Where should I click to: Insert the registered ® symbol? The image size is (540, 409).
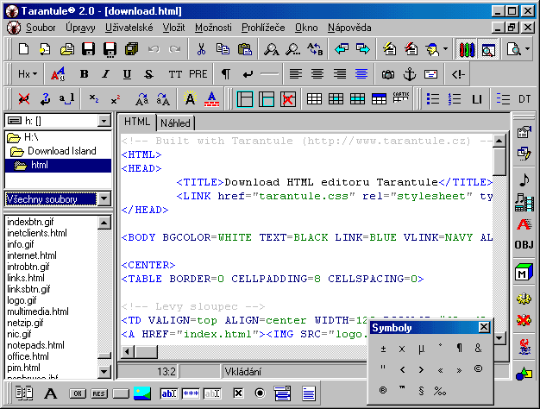point(383,390)
